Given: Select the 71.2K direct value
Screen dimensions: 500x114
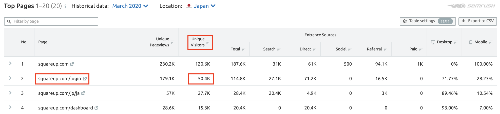Looking at the screenshot, I should tap(310, 79).
